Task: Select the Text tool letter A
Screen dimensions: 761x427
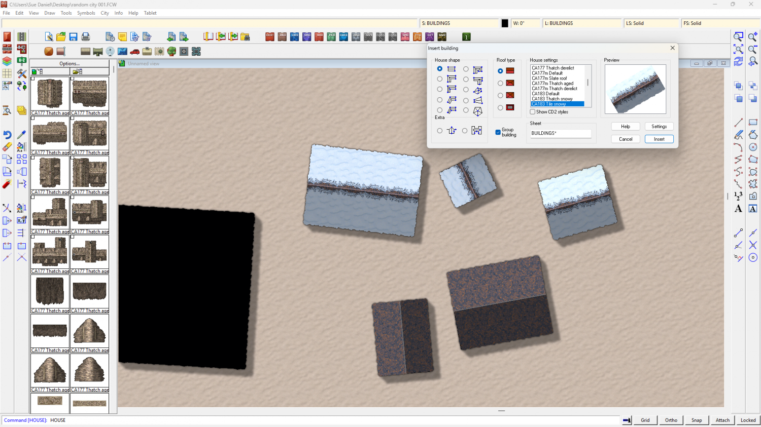Action: [738, 209]
